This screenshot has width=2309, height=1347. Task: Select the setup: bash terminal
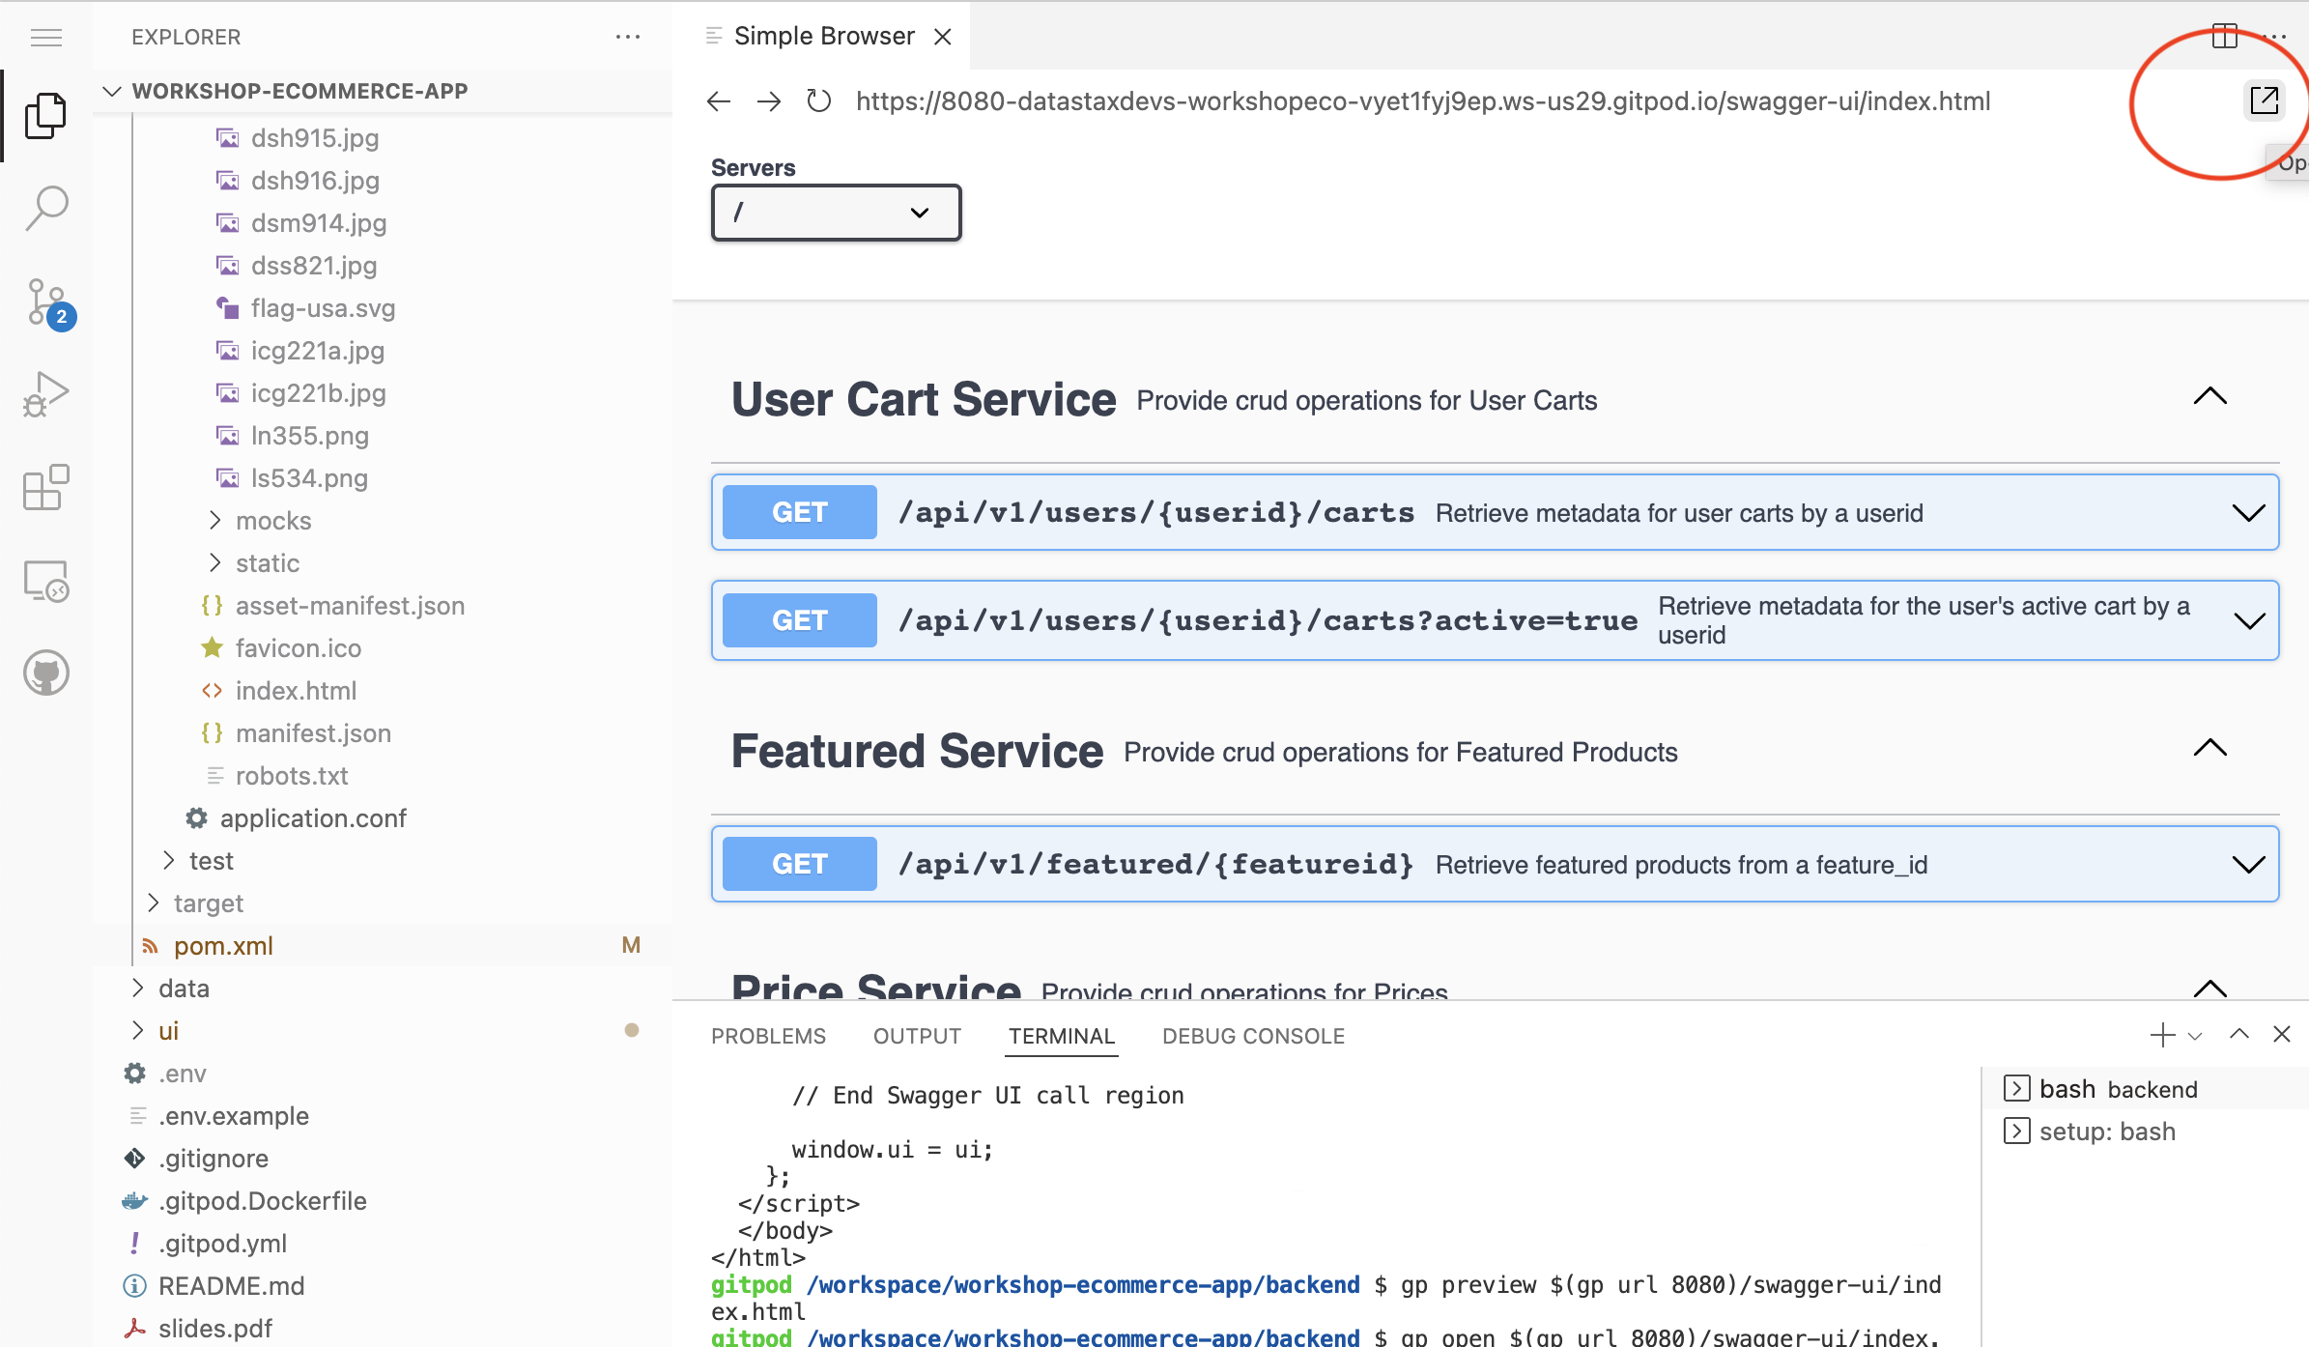2107,1132
